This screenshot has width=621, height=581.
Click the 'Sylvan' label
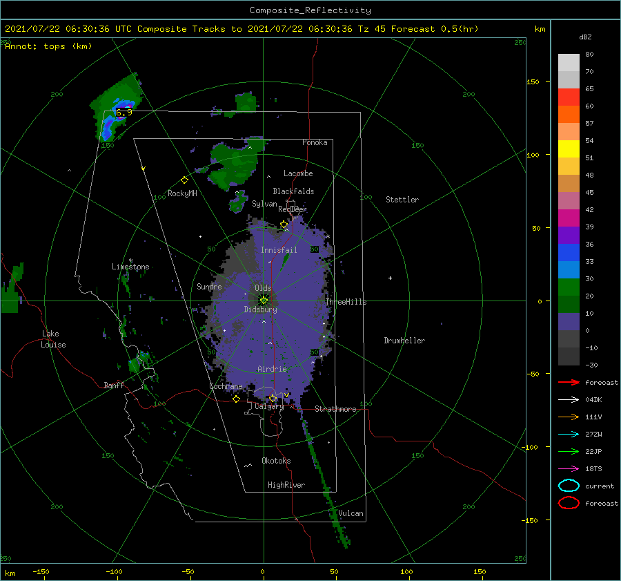click(264, 204)
